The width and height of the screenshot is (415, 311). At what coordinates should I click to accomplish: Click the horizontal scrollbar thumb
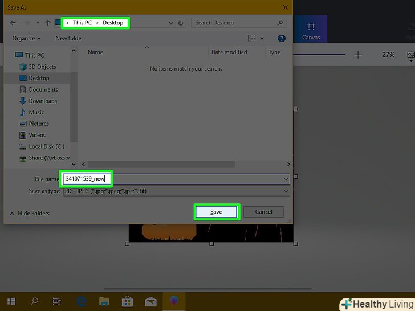click(x=161, y=164)
